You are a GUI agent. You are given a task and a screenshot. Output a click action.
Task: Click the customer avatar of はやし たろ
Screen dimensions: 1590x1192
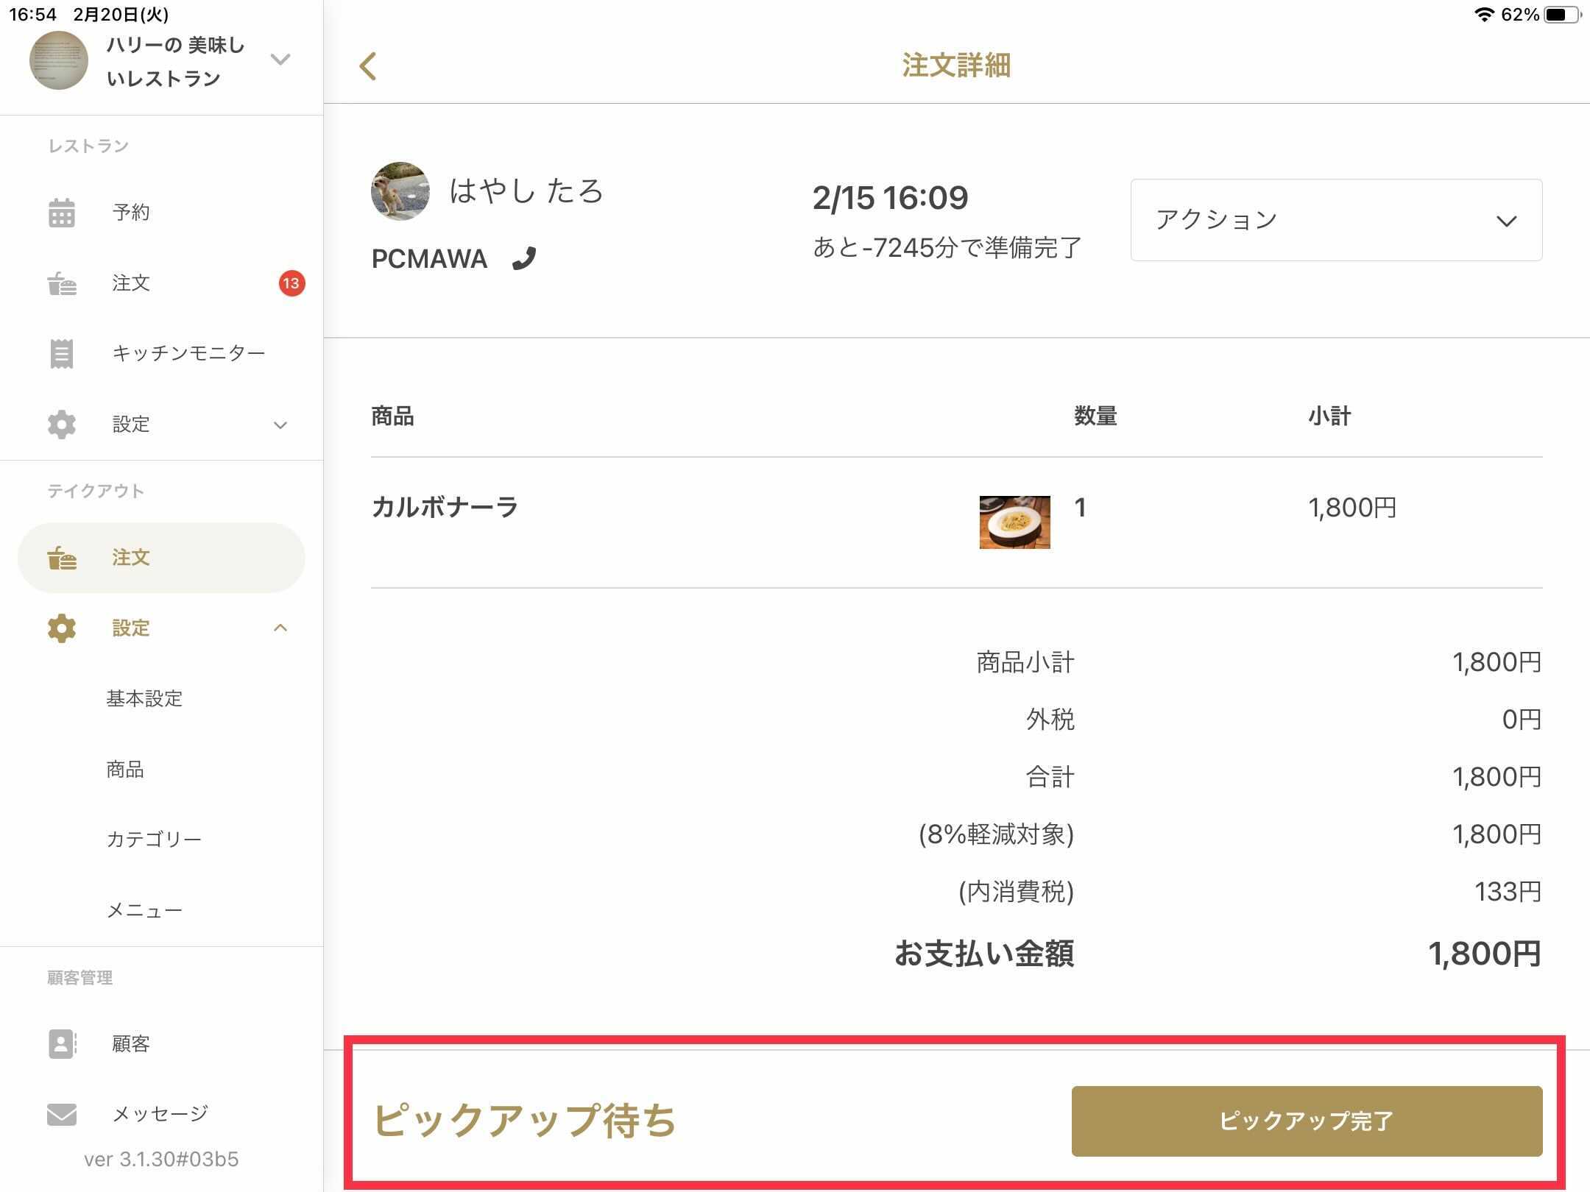click(400, 191)
